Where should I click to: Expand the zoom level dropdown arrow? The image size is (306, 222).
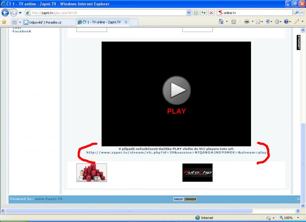click(x=298, y=218)
